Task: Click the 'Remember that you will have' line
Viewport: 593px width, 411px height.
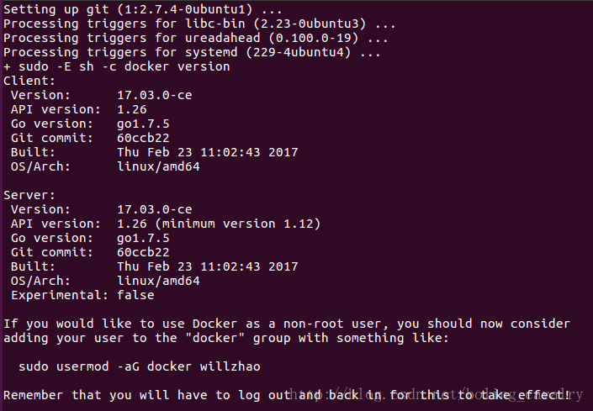Action: pyautogui.click(x=287, y=396)
